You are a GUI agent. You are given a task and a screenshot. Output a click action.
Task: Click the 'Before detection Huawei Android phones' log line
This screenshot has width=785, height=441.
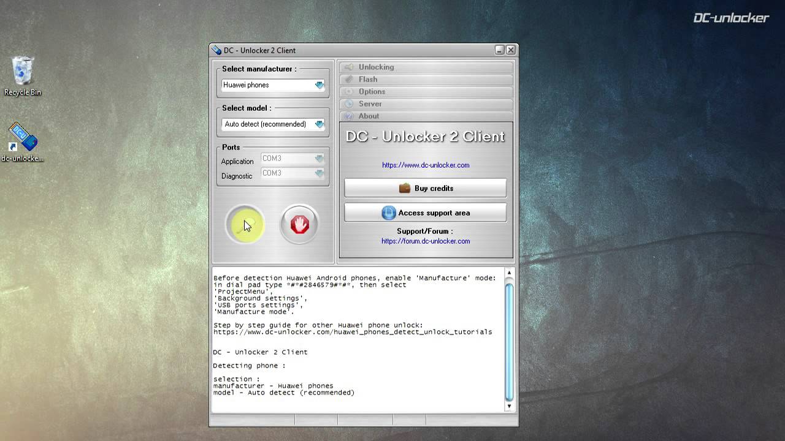tap(354, 278)
